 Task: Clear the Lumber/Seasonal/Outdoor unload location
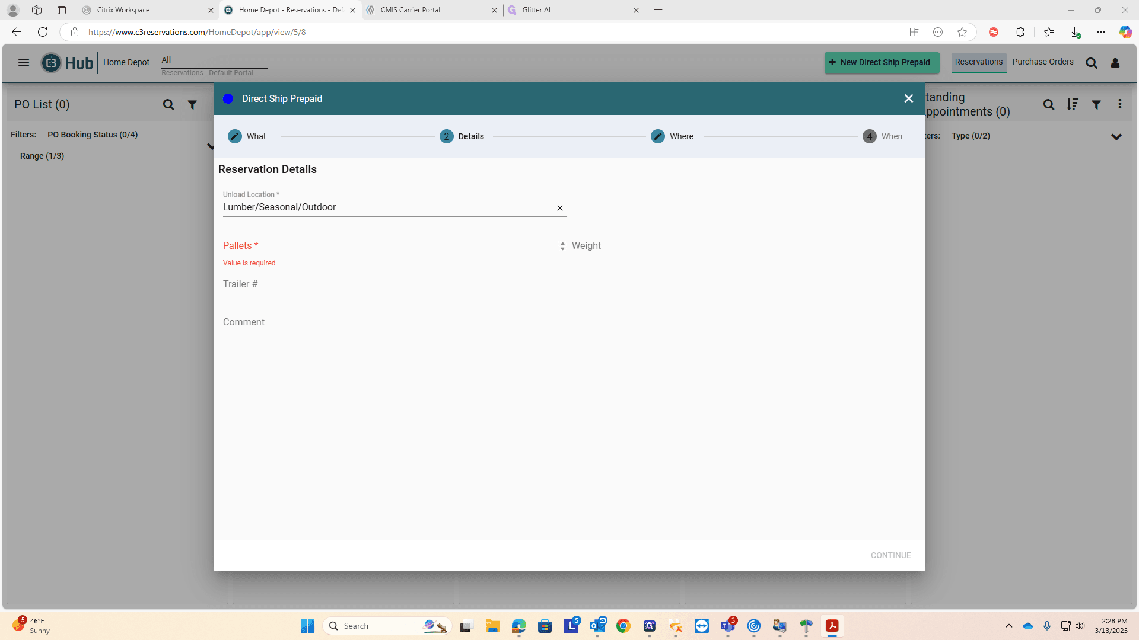[x=560, y=208]
